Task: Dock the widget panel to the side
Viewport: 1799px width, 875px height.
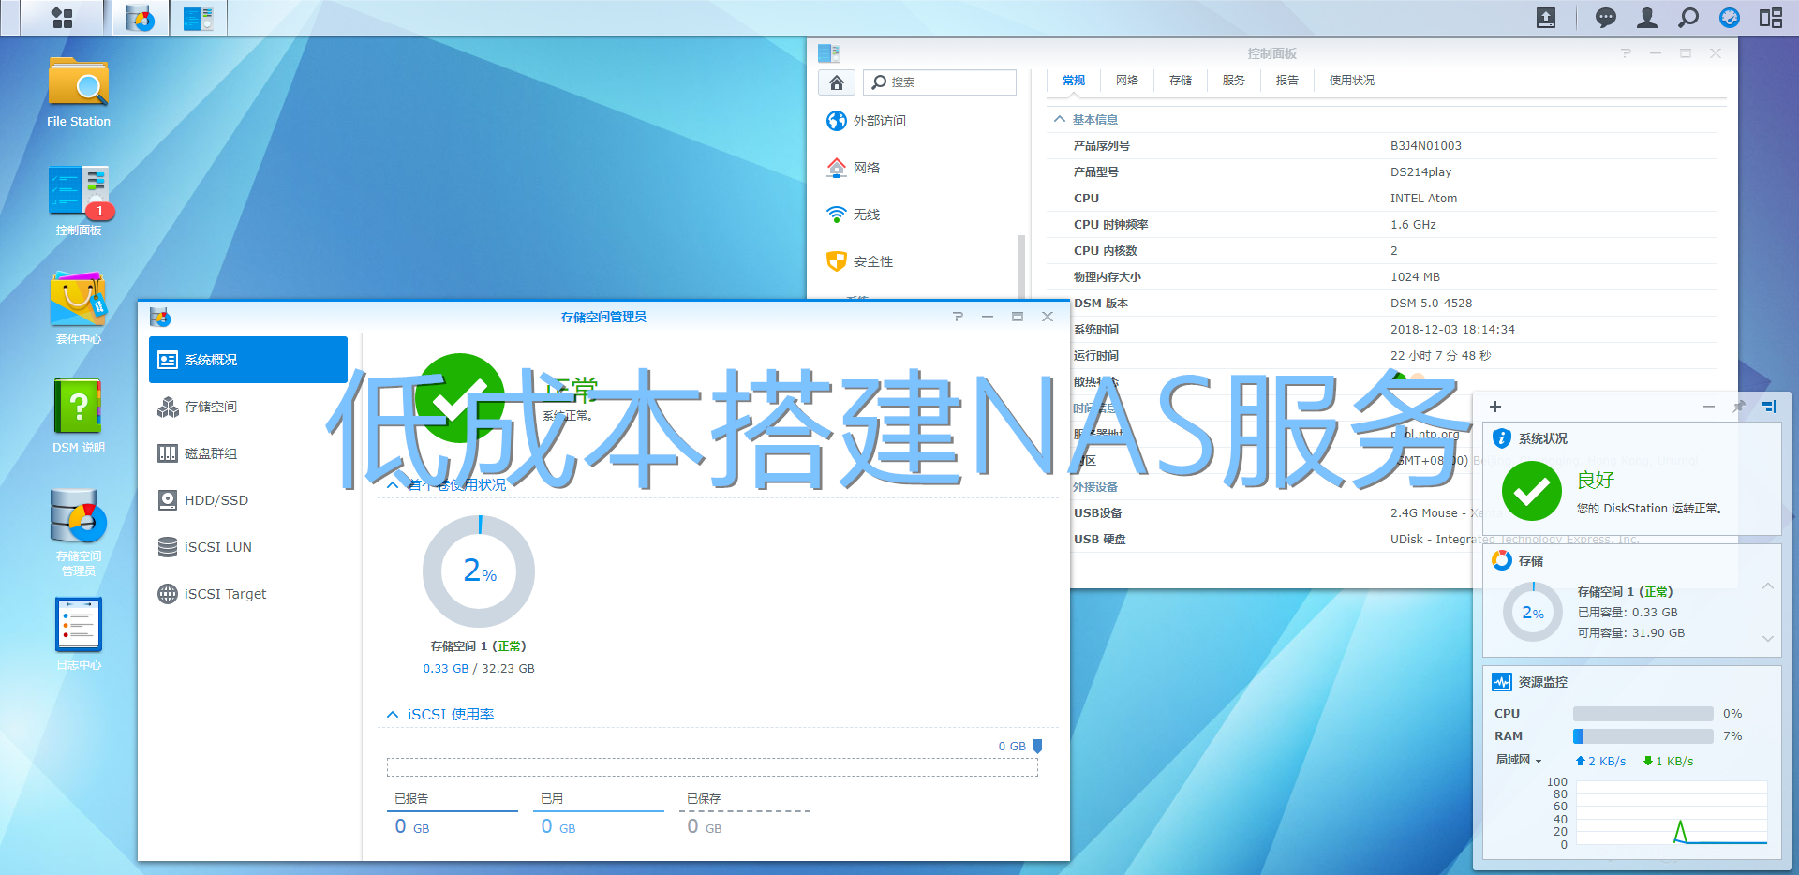Action: tap(1769, 407)
